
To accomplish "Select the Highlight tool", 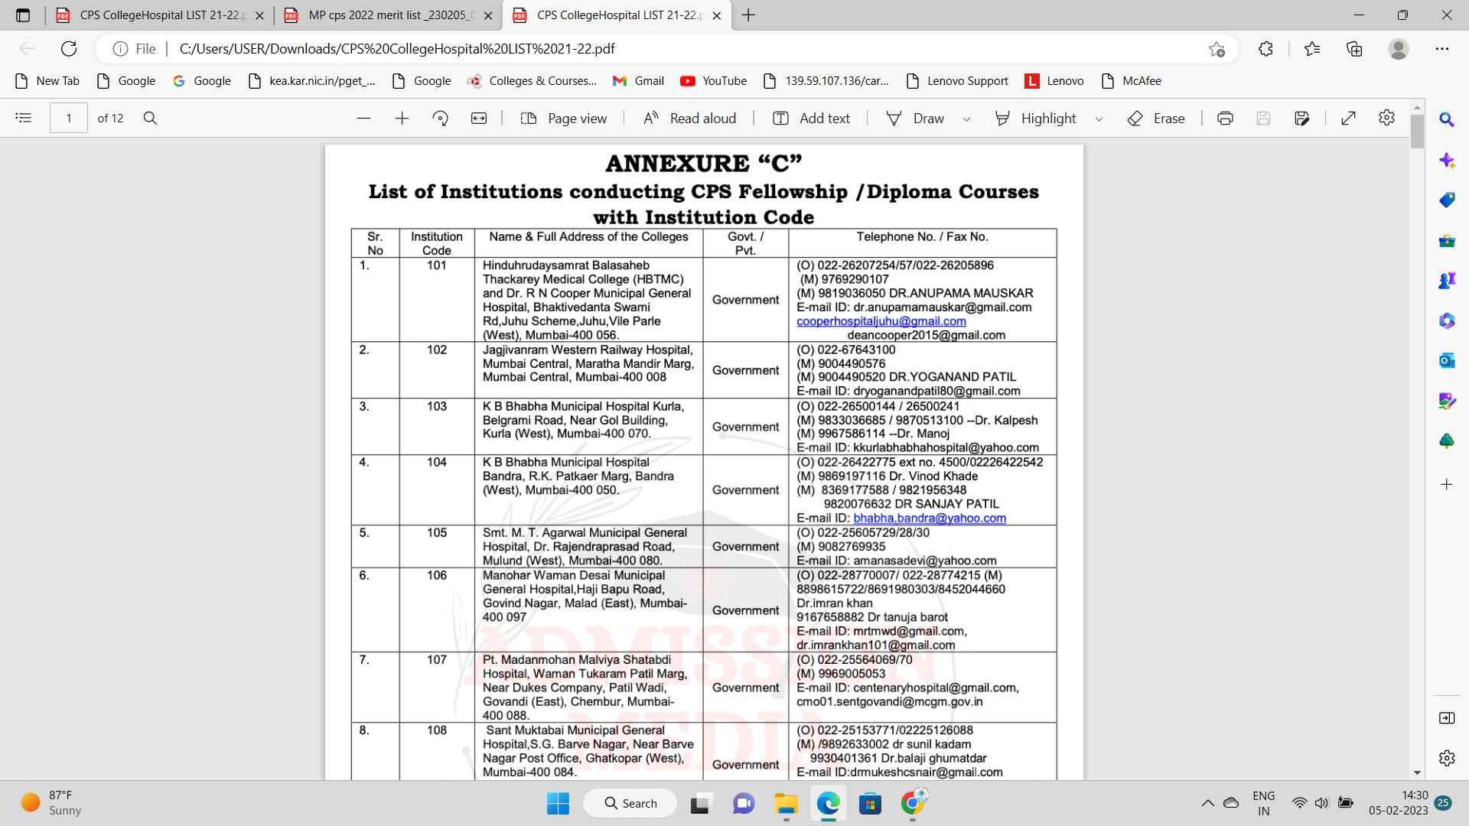I will pos(1036,118).
